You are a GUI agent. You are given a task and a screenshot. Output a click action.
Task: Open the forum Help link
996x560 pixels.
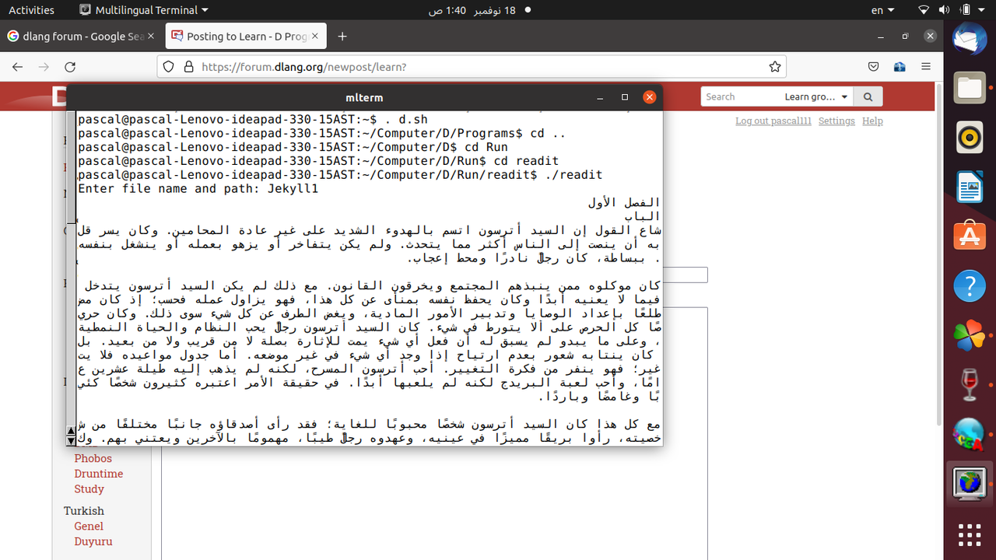(x=872, y=121)
